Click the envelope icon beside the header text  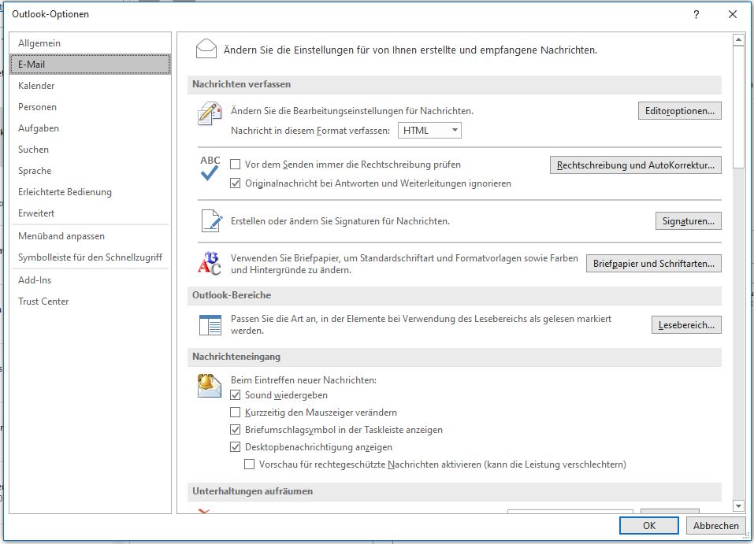(x=206, y=49)
